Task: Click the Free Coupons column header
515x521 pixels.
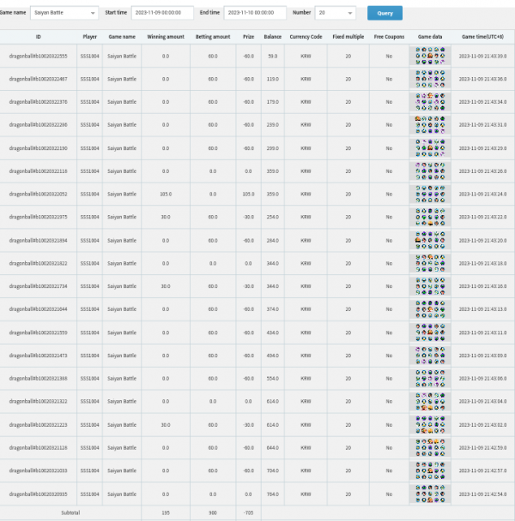Action: 389,37
